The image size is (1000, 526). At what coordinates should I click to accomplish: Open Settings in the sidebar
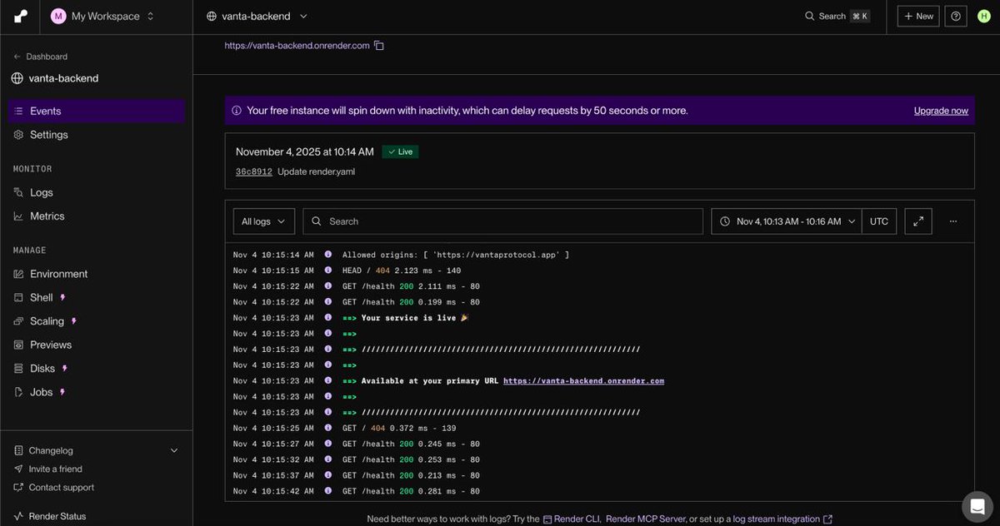(x=49, y=135)
